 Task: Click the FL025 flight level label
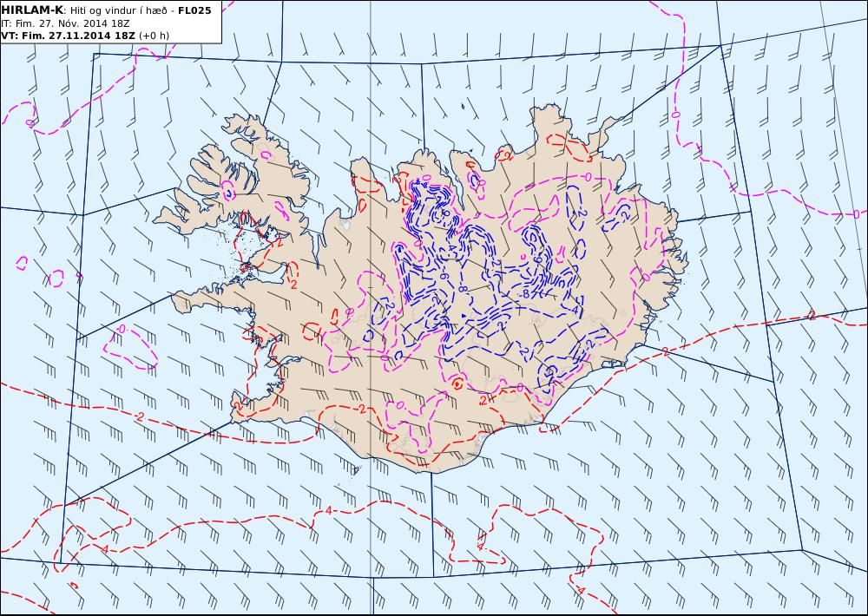coord(194,10)
